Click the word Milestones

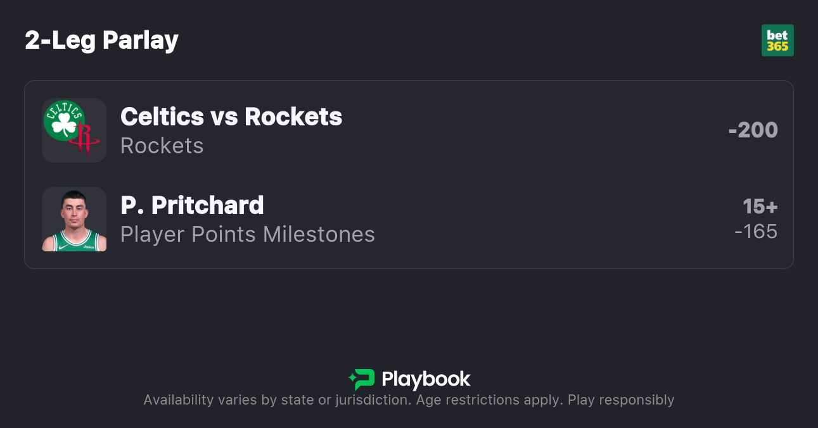319,234
